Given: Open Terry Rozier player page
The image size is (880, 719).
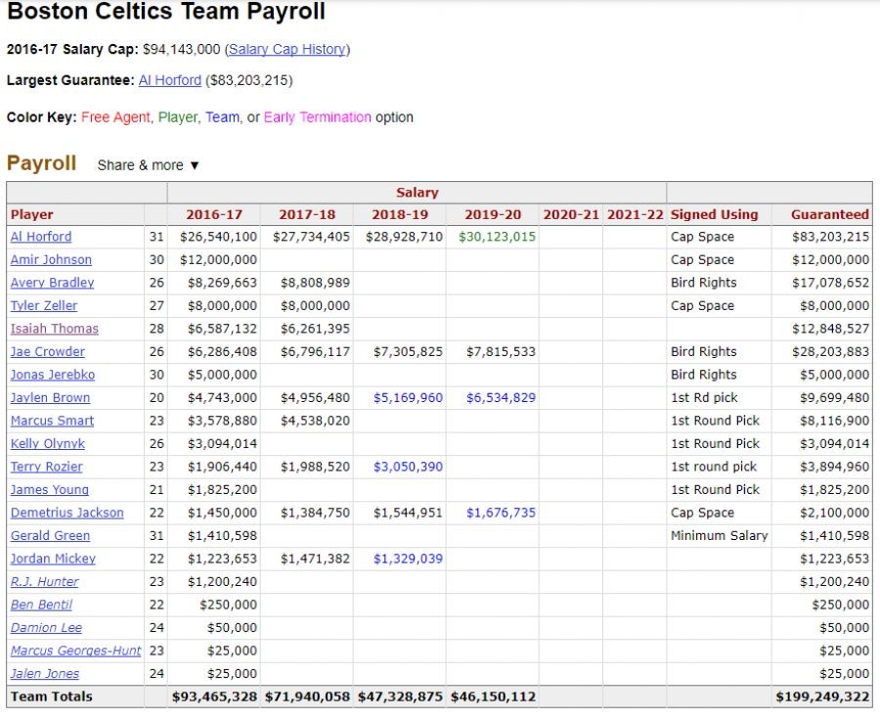Looking at the screenshot, I should 47,467.
